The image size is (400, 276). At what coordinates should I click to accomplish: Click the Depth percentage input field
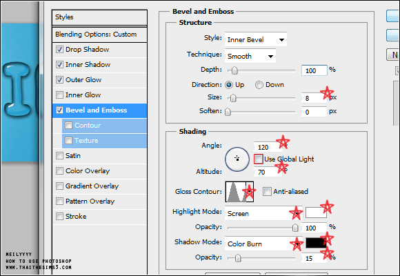click(314, 70)
